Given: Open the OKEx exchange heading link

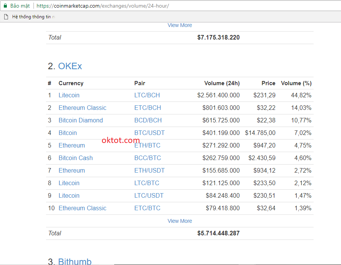Looking at the screenshot, I should [70, 66].
